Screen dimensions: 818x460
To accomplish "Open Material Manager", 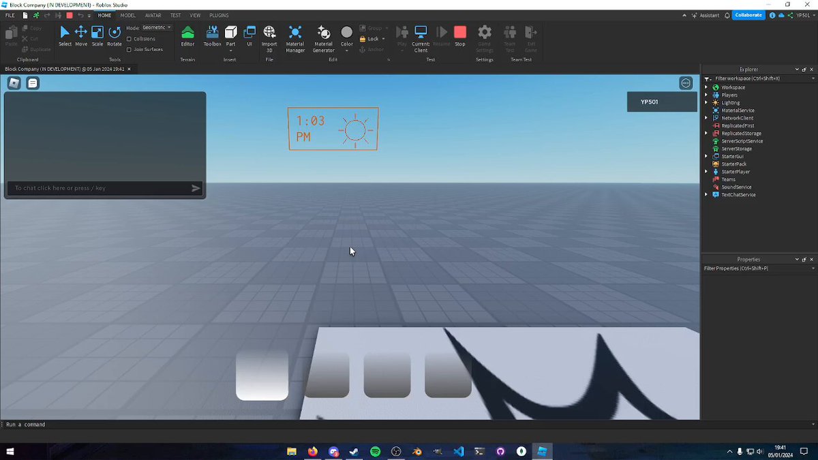I will 295,39.
